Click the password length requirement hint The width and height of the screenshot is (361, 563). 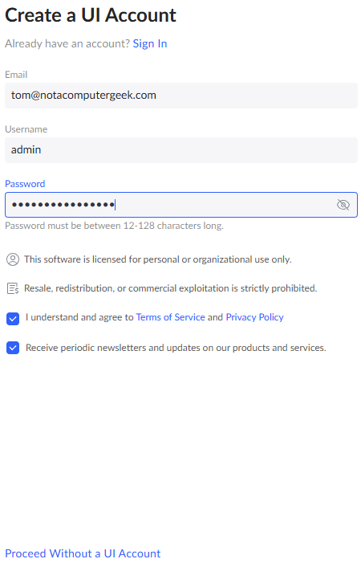[x=114, y=226]
